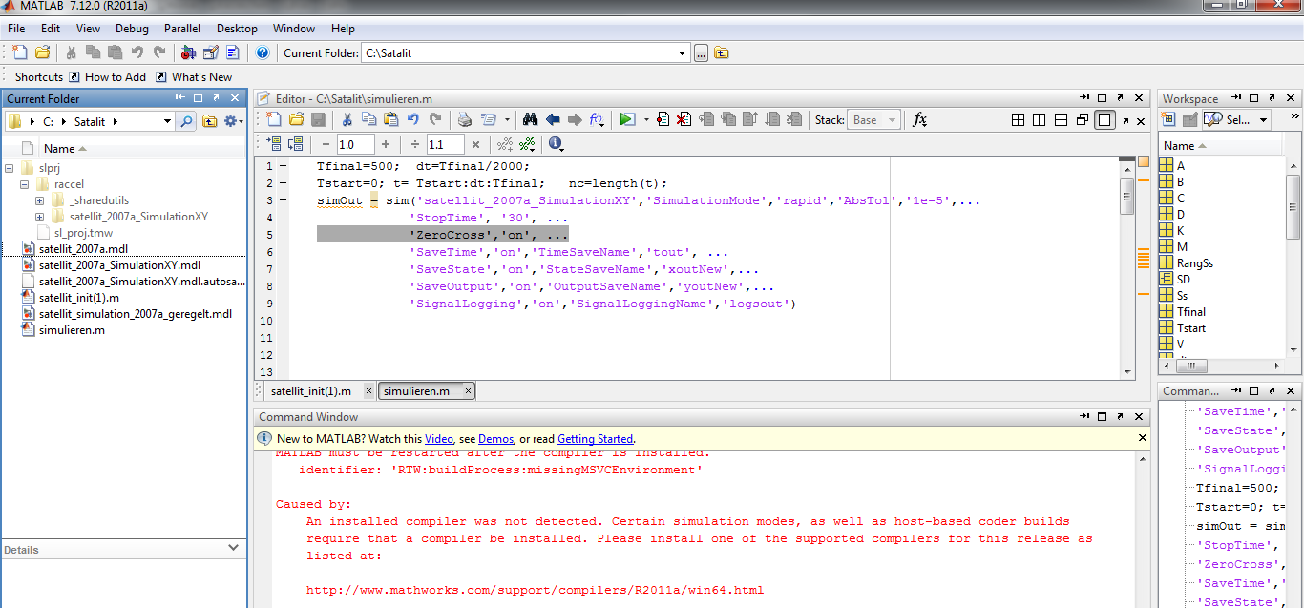Toggle the Details panel chevron
The image size is (1304, 608).
(233, 548)
